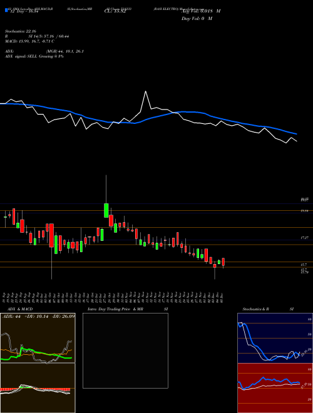Click the tall green candlestick with long upper wick
Image resolution: width=313 pixels, height=413 pixels.
tap(106, 210)
